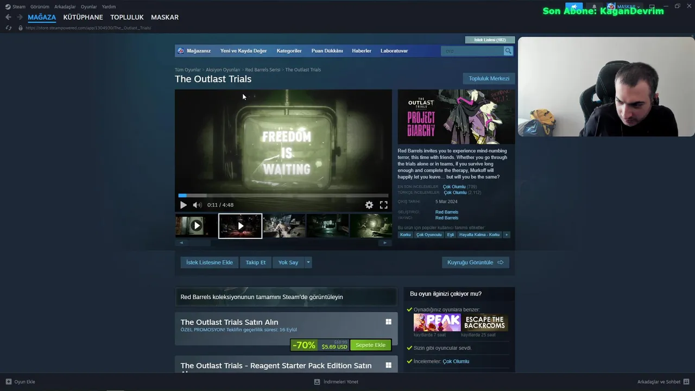Click İstek Listesine Ekle button
This screenshot has height=391, width=695.
pyautogui.click(x=209, y=262)
